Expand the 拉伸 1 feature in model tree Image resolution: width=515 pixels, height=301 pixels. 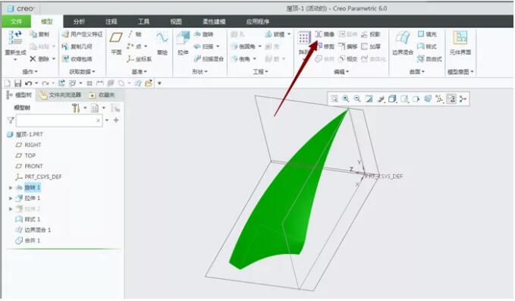click(x=11, y=198)
